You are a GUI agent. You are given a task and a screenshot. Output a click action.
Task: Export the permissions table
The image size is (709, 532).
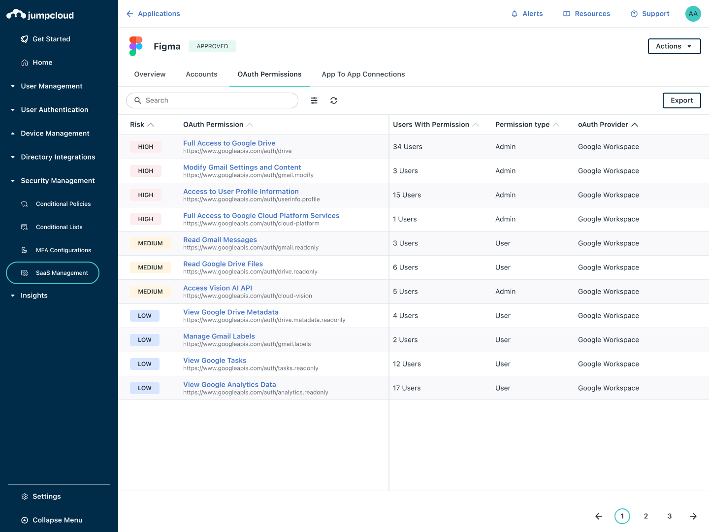[x=681, y=100]
